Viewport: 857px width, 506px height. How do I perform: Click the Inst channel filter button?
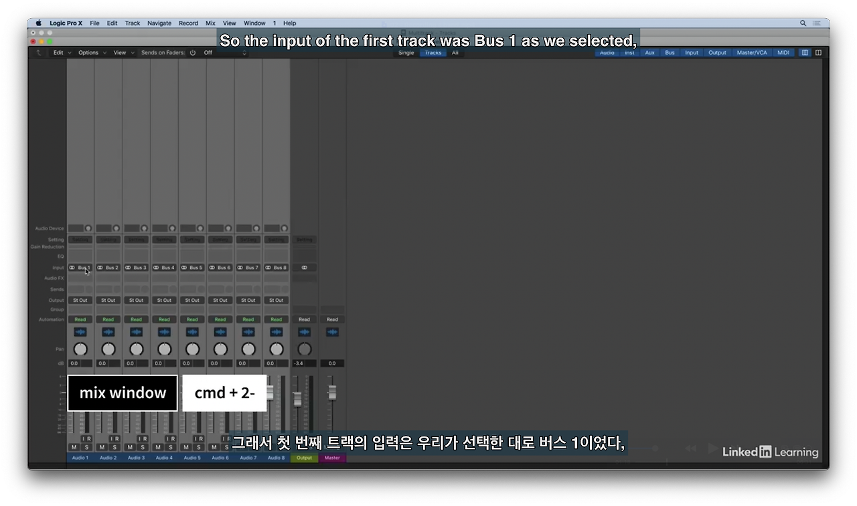630,53
